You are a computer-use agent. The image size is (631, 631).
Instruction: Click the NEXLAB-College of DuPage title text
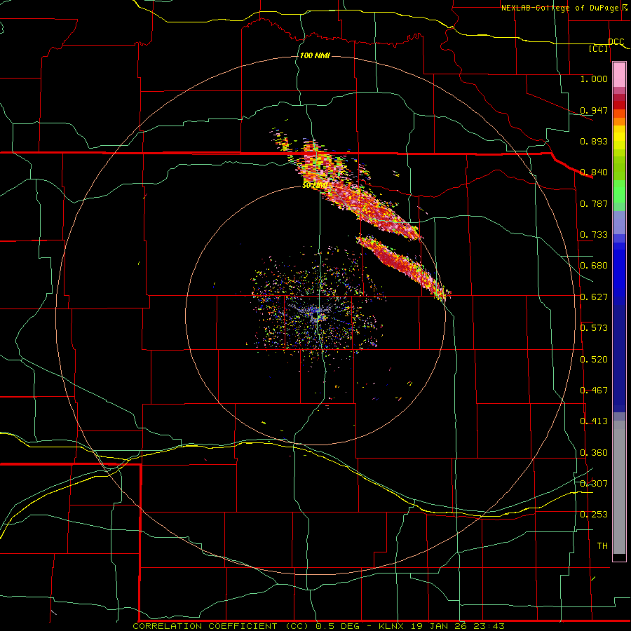564,8
